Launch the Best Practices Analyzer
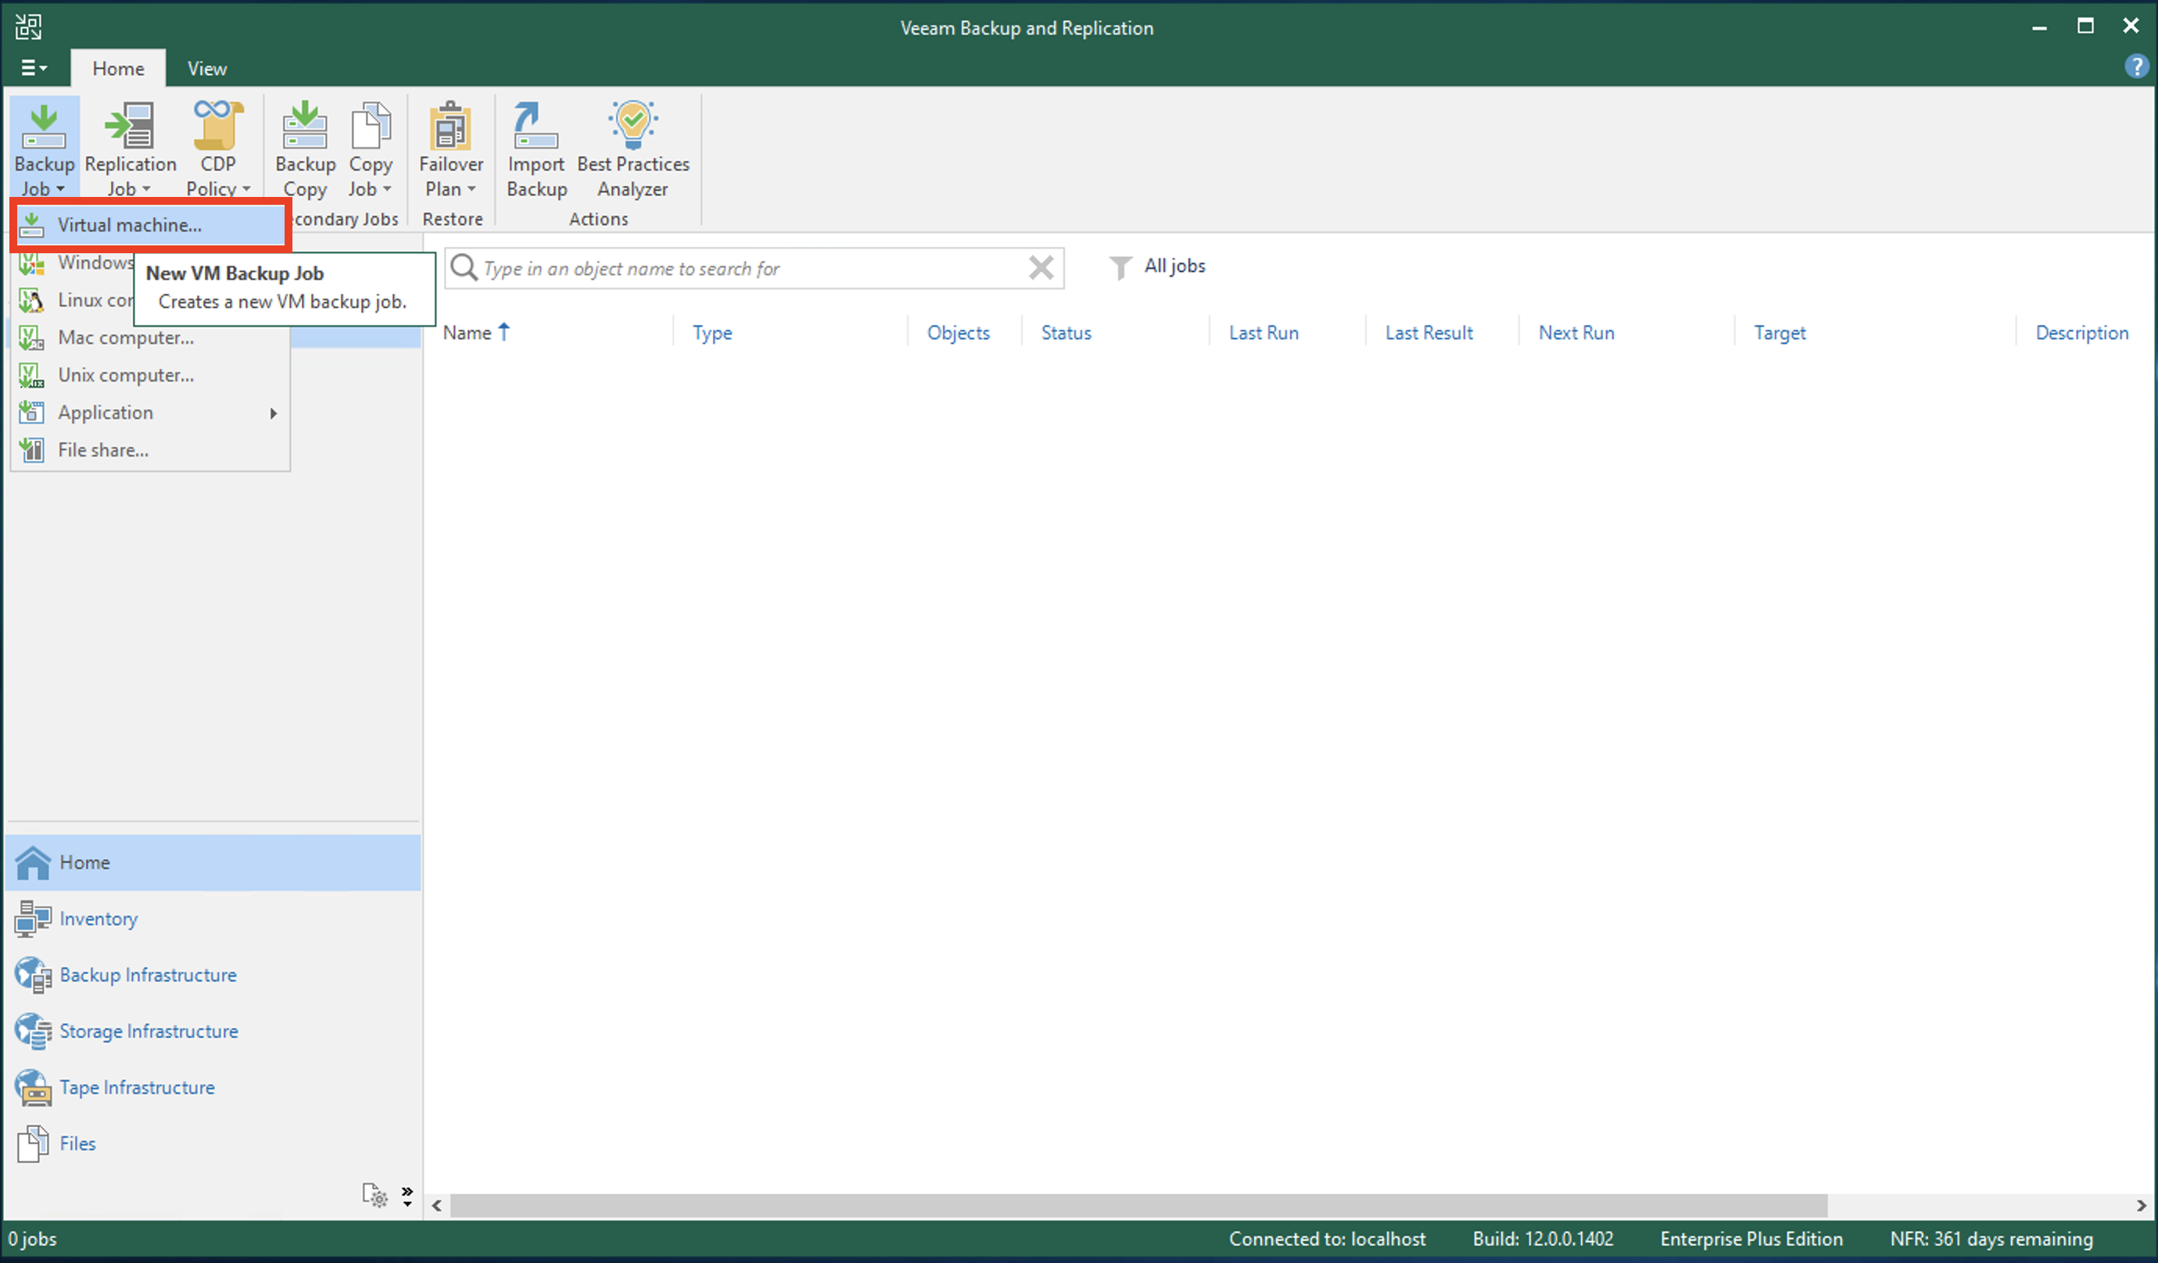 (633, 149)
